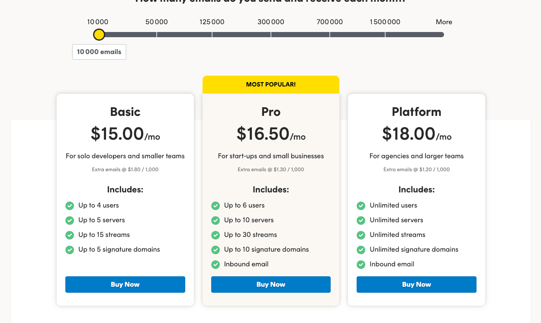Click the "700 000" label above the slider

point(329,22)
